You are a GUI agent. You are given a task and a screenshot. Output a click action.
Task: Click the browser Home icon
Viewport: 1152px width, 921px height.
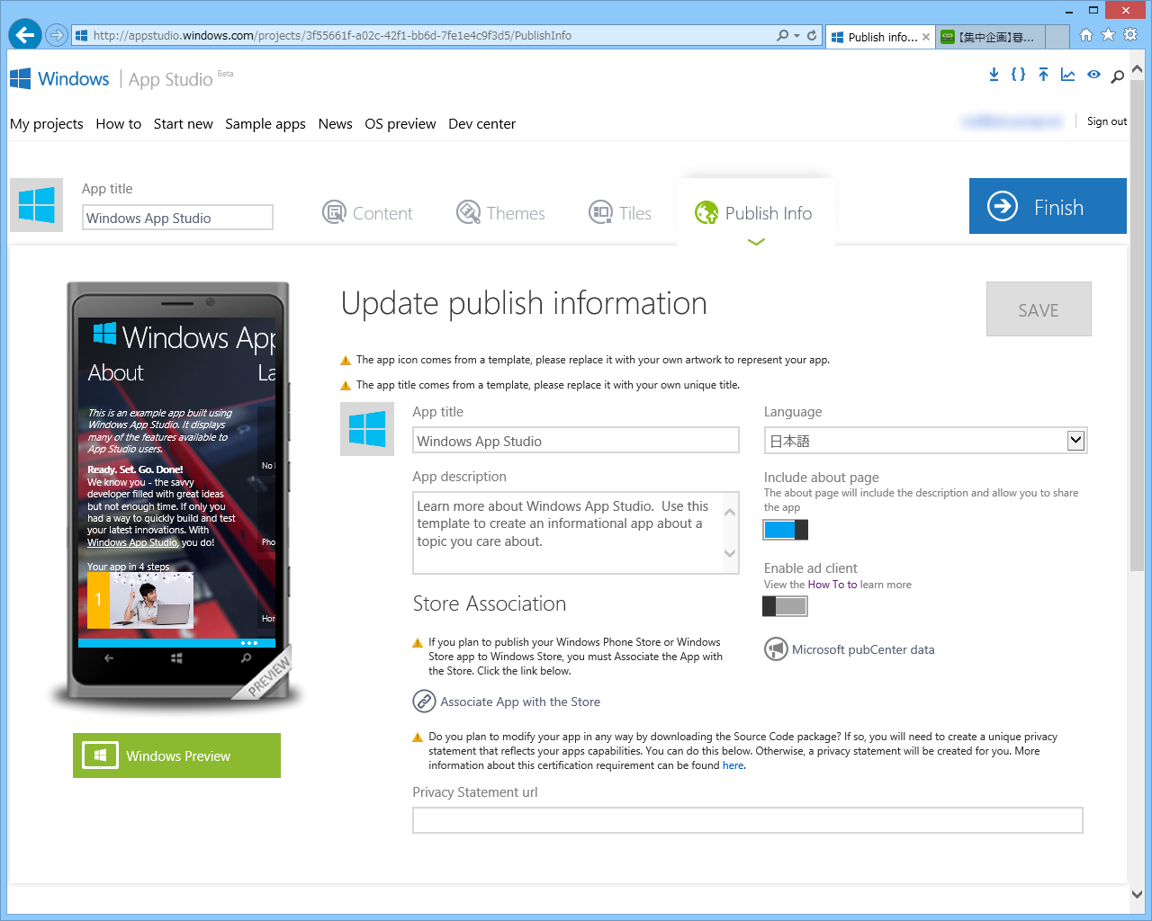[x=1086, y=35]
